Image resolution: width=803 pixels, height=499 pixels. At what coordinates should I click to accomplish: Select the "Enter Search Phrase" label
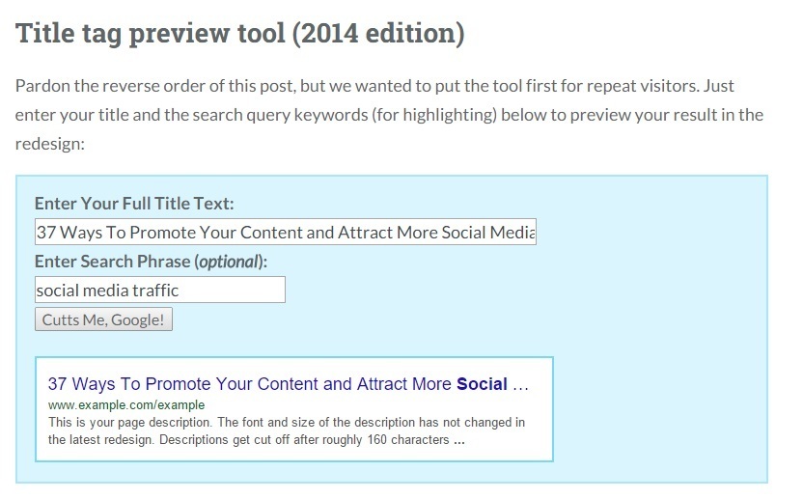[x=113, y=262]
